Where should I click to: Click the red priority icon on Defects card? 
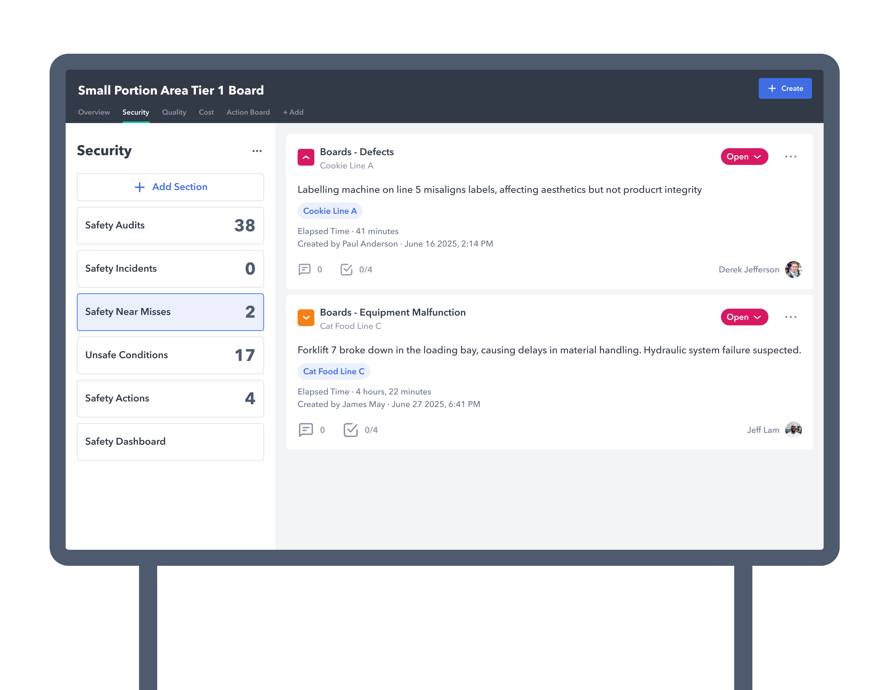(306, 157)
